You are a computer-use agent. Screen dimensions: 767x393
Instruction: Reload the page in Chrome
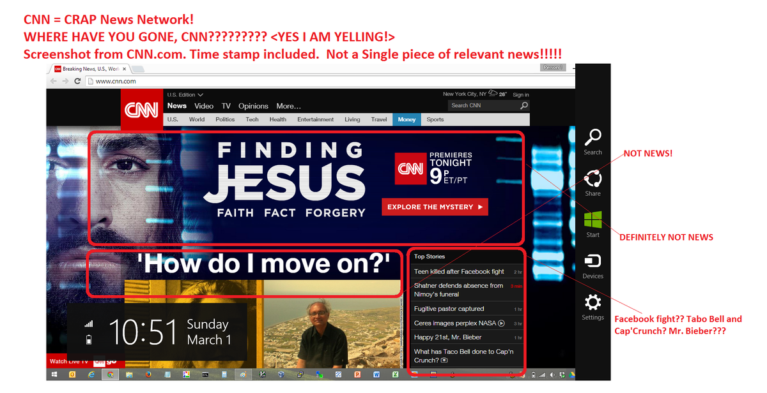click(x=77, y=81)
